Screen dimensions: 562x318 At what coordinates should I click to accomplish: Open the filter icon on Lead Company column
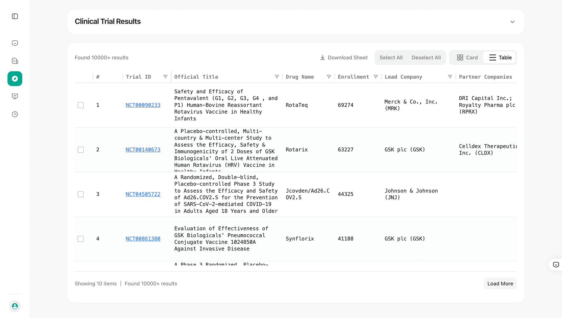pos(450,77)
